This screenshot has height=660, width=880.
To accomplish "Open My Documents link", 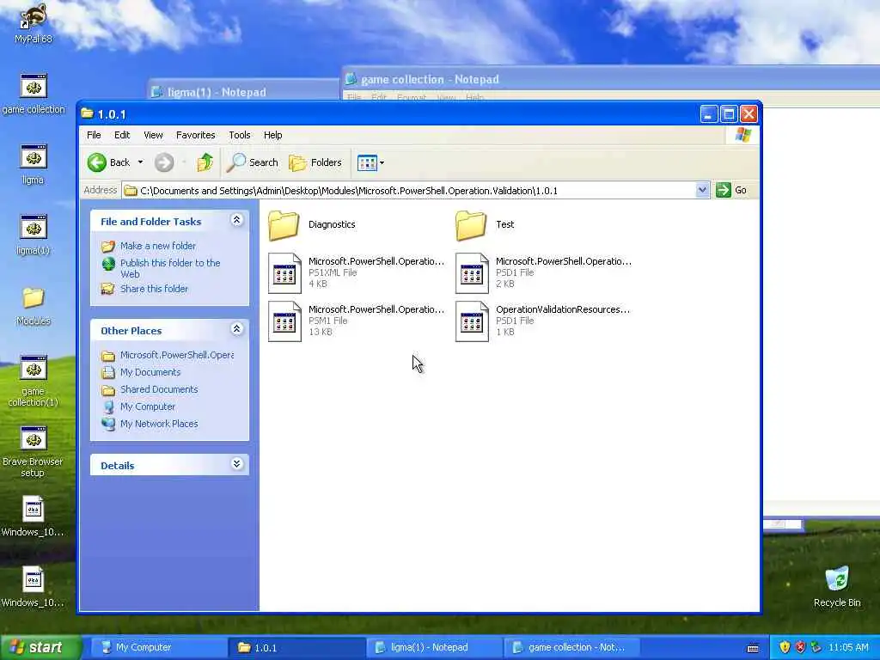I will [x=150, y=372].
